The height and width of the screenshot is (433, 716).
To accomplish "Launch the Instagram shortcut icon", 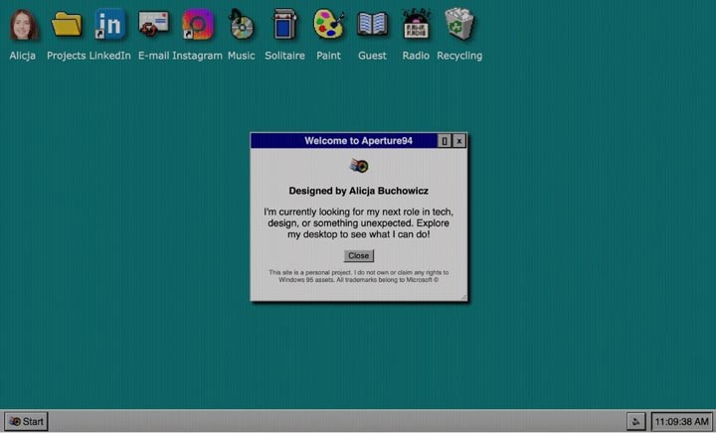I will [x=198, y=24].
